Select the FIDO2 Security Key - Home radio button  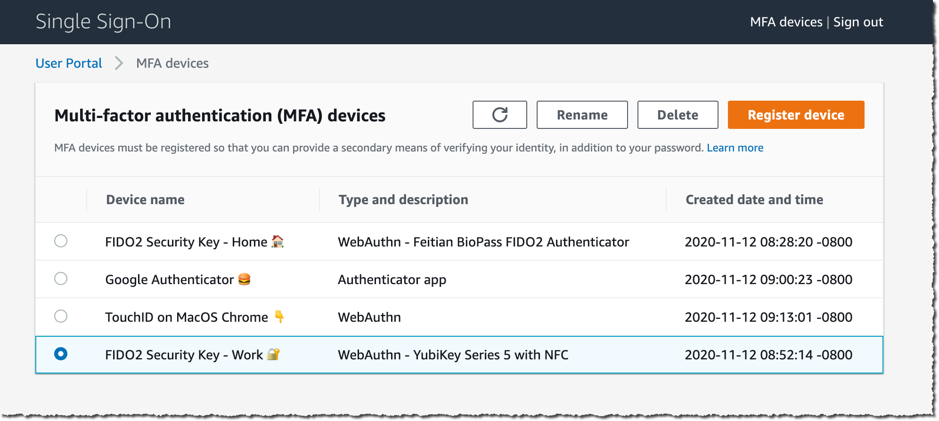click(61, 241)
